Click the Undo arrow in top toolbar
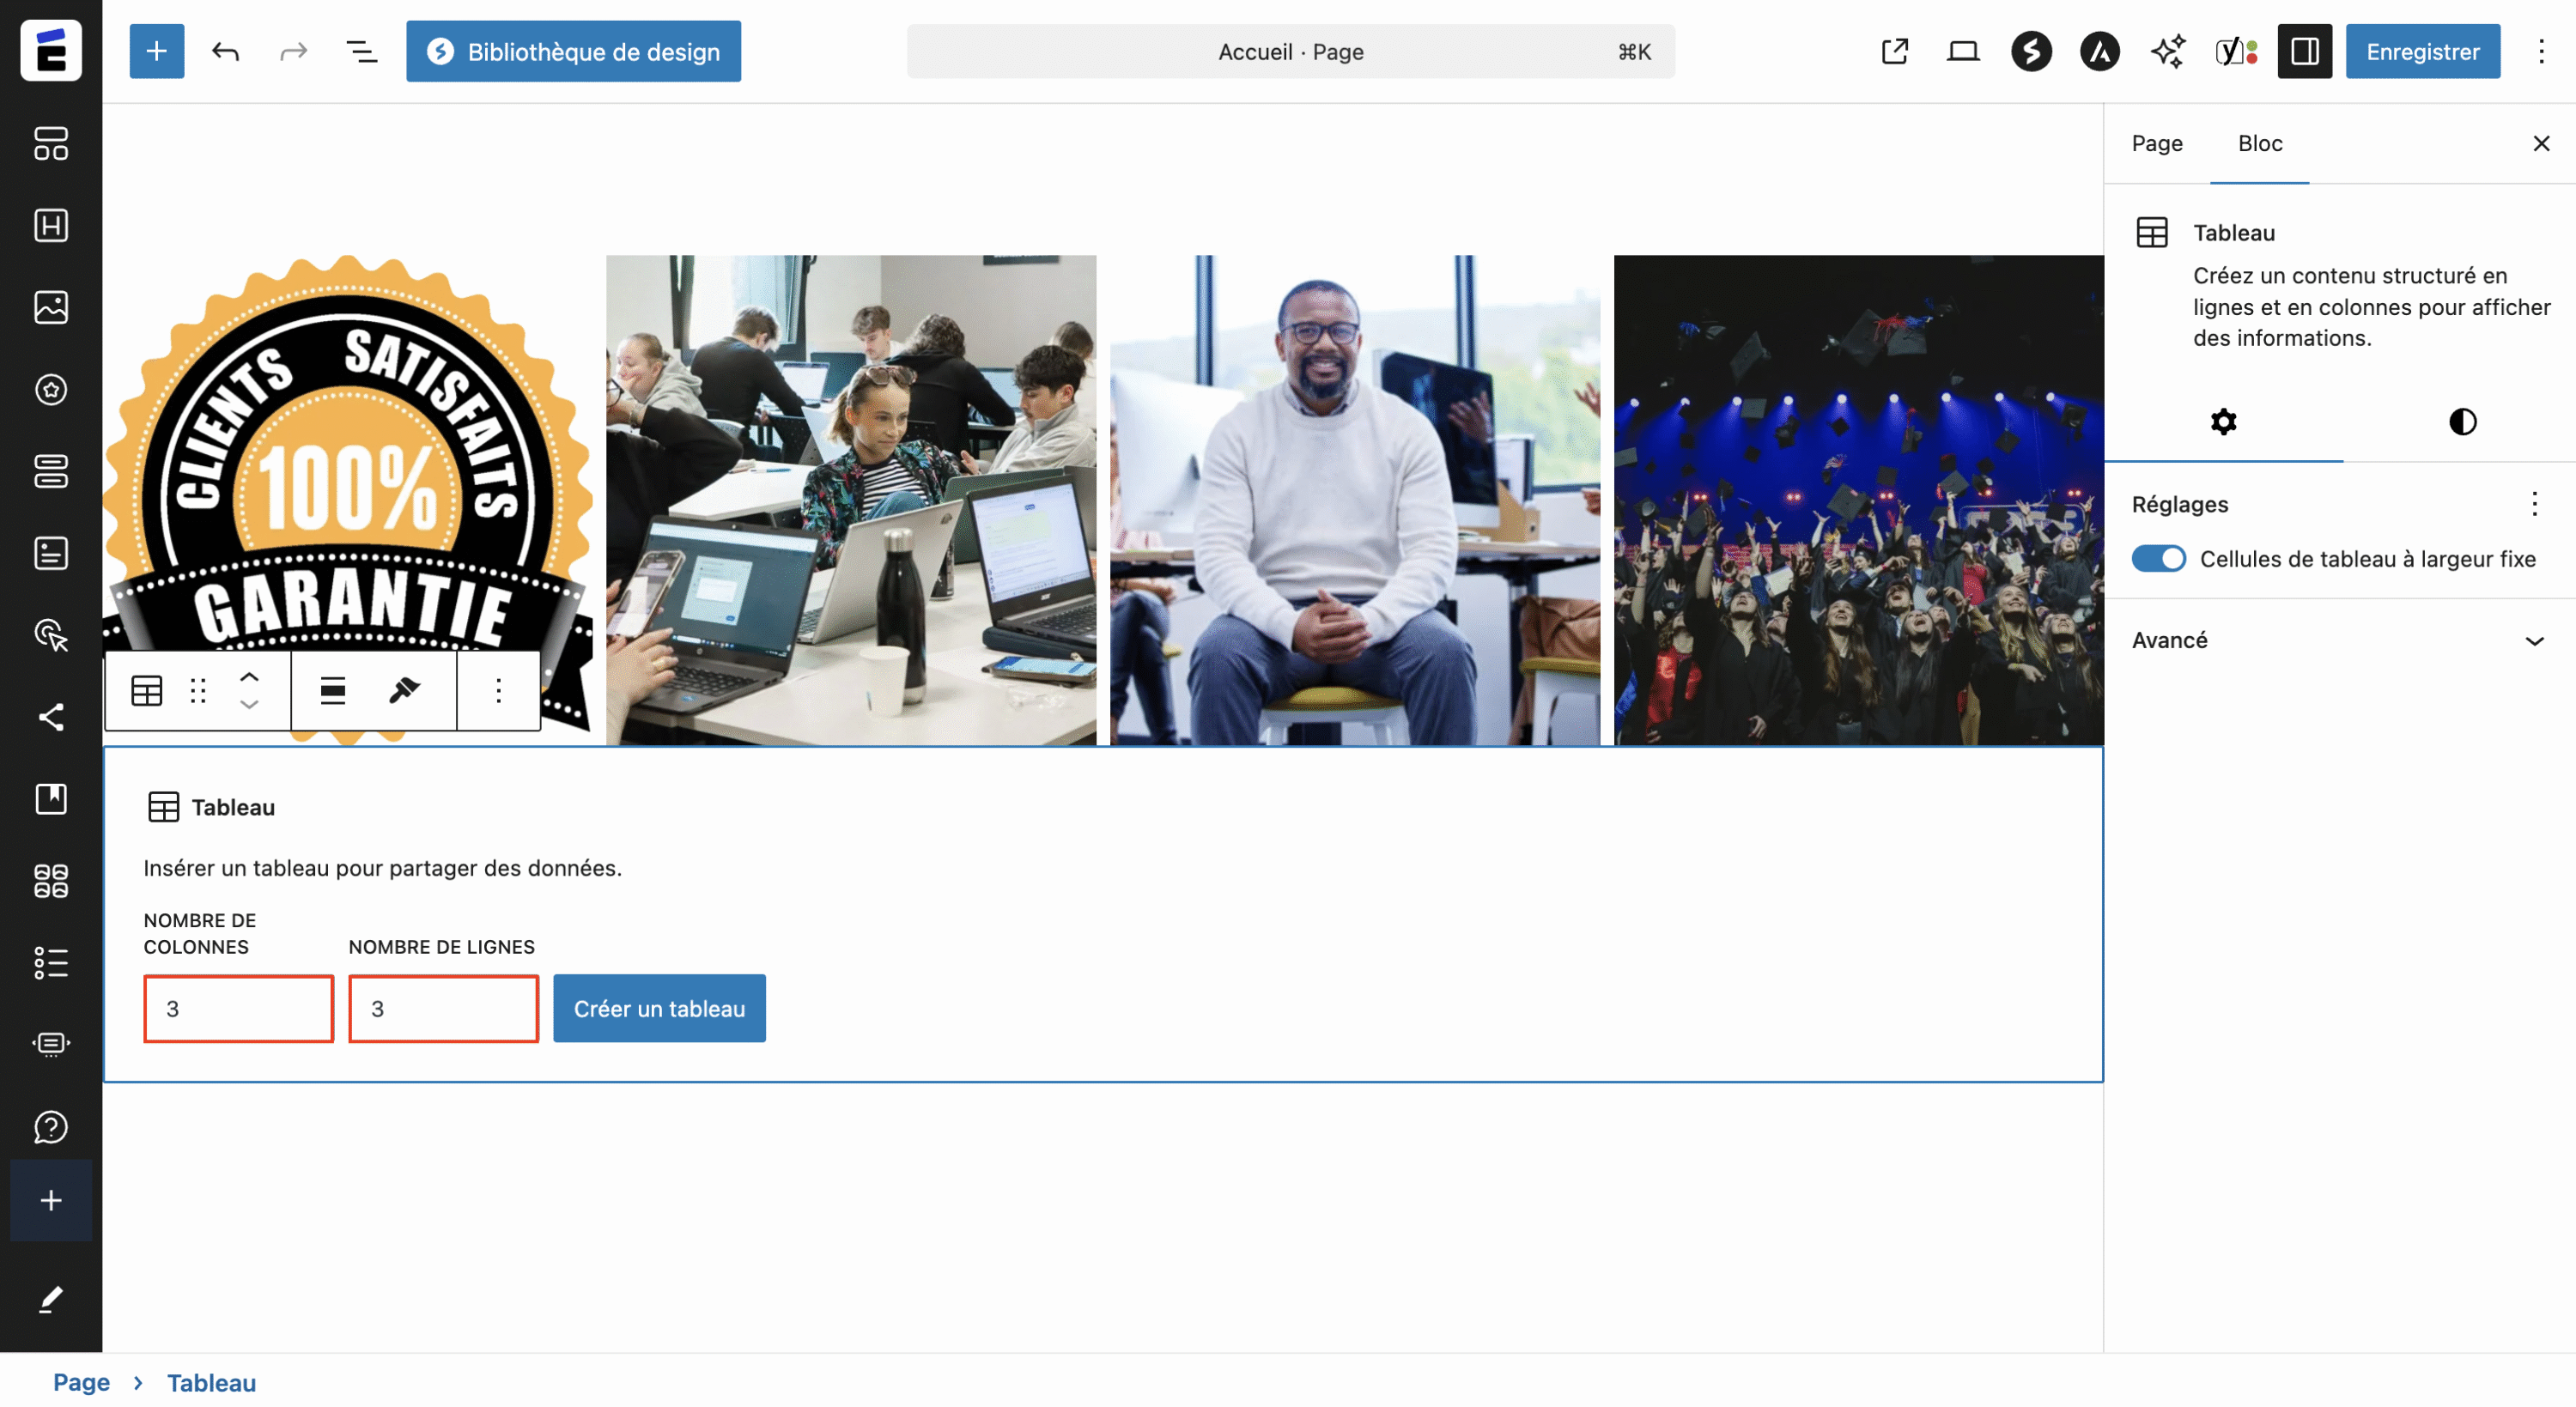Screen dimensions: 2576x1407 (x=225, y=51)
